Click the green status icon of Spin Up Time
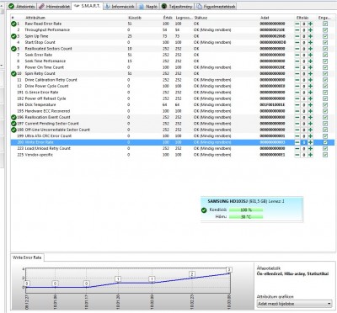The image size is (337, 313). tap(13, 36)
